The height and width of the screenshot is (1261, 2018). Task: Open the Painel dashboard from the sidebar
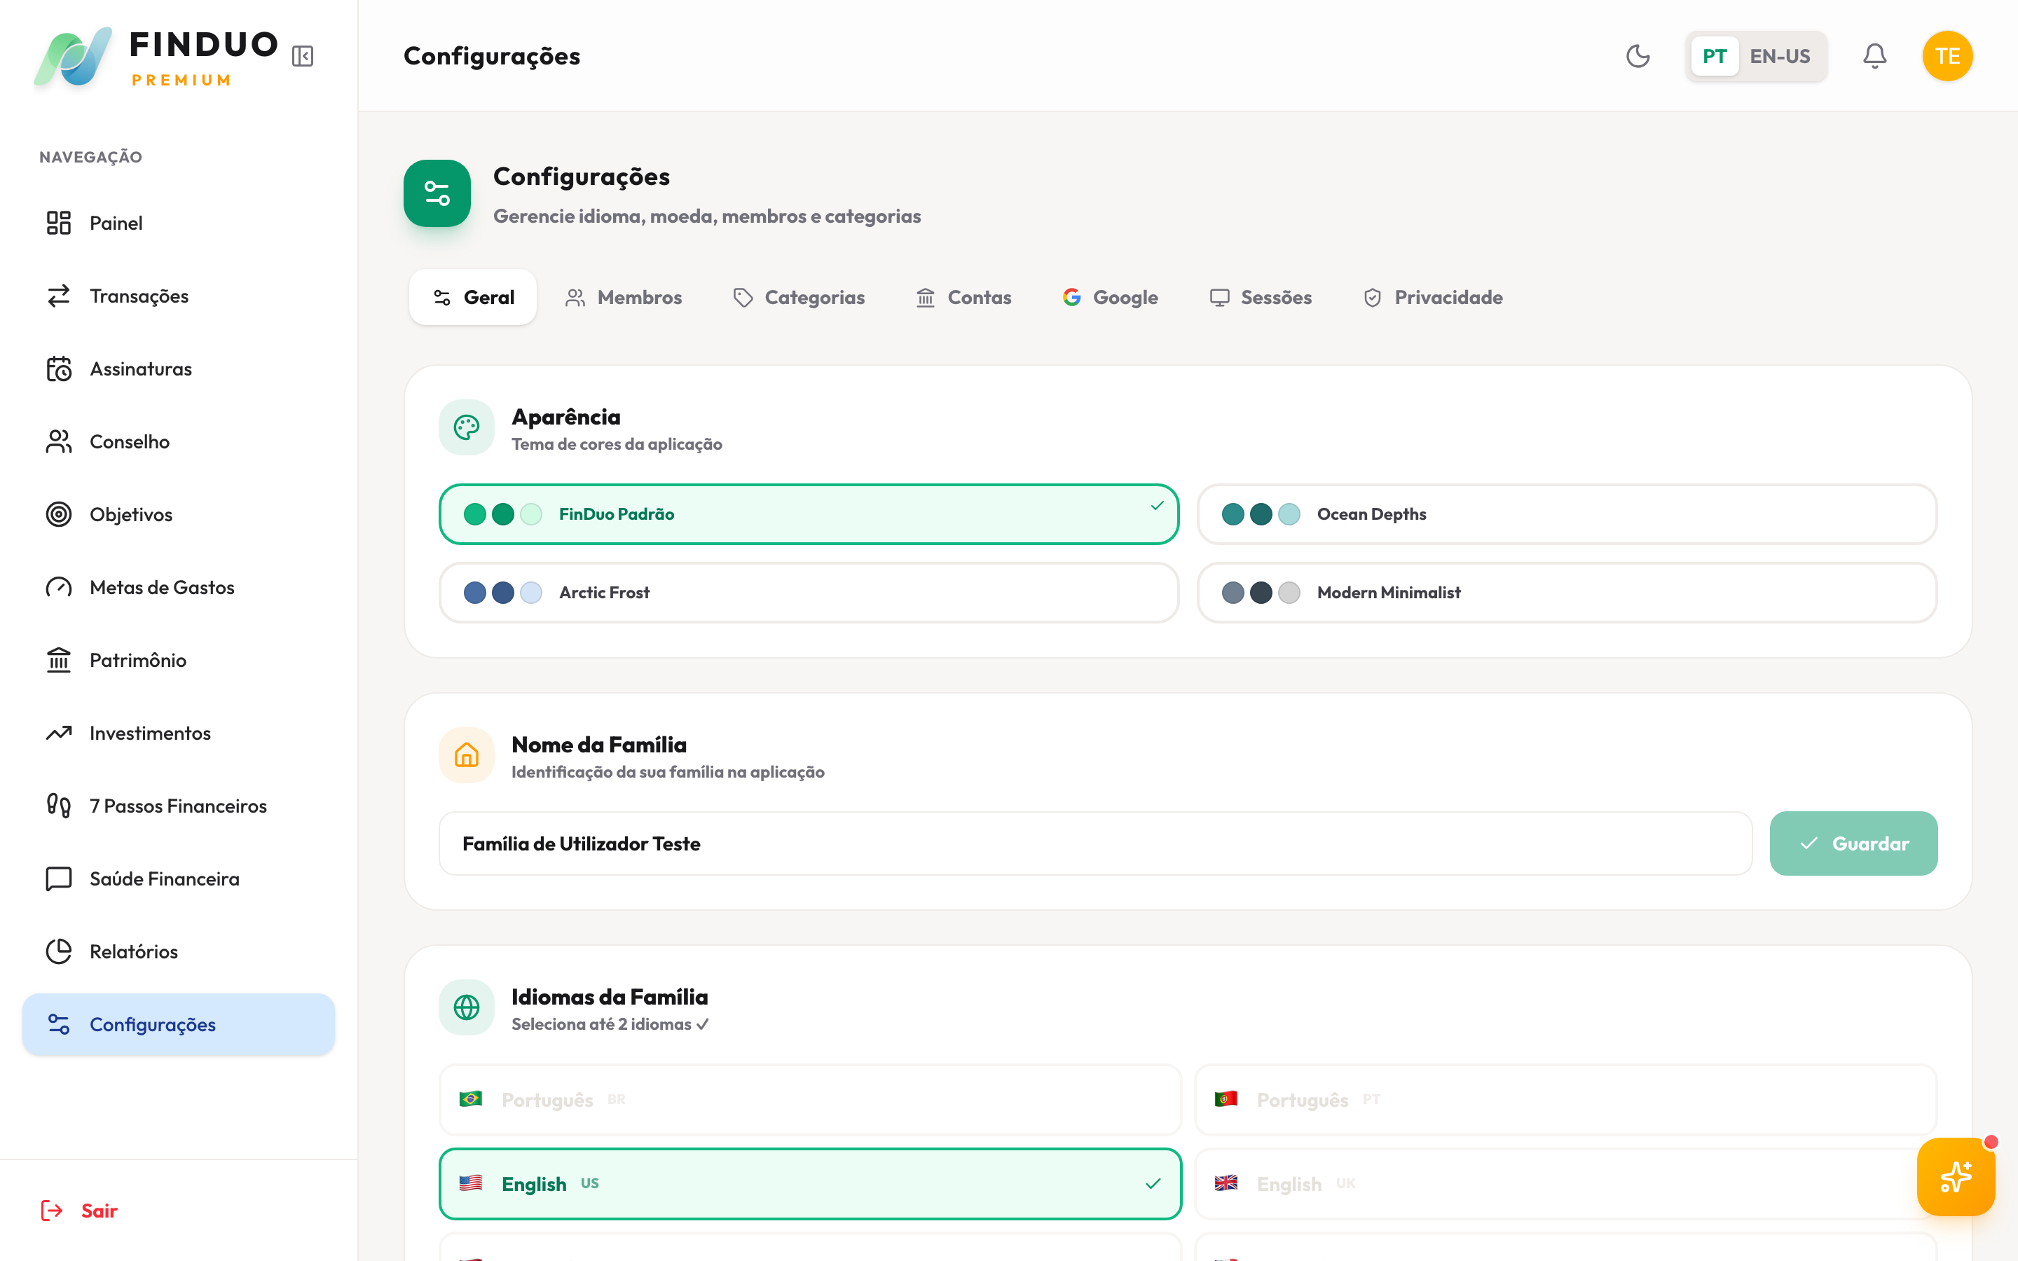point(116,223)
